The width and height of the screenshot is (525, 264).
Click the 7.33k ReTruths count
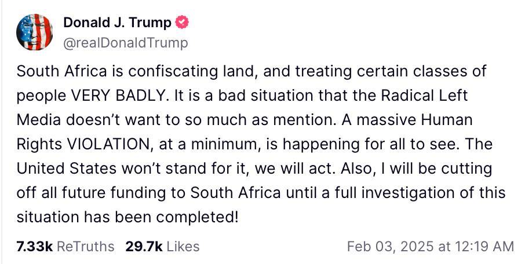click(x=35, y=246)
